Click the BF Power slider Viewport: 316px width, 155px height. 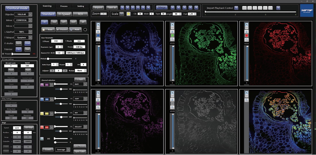coord(21,54)
